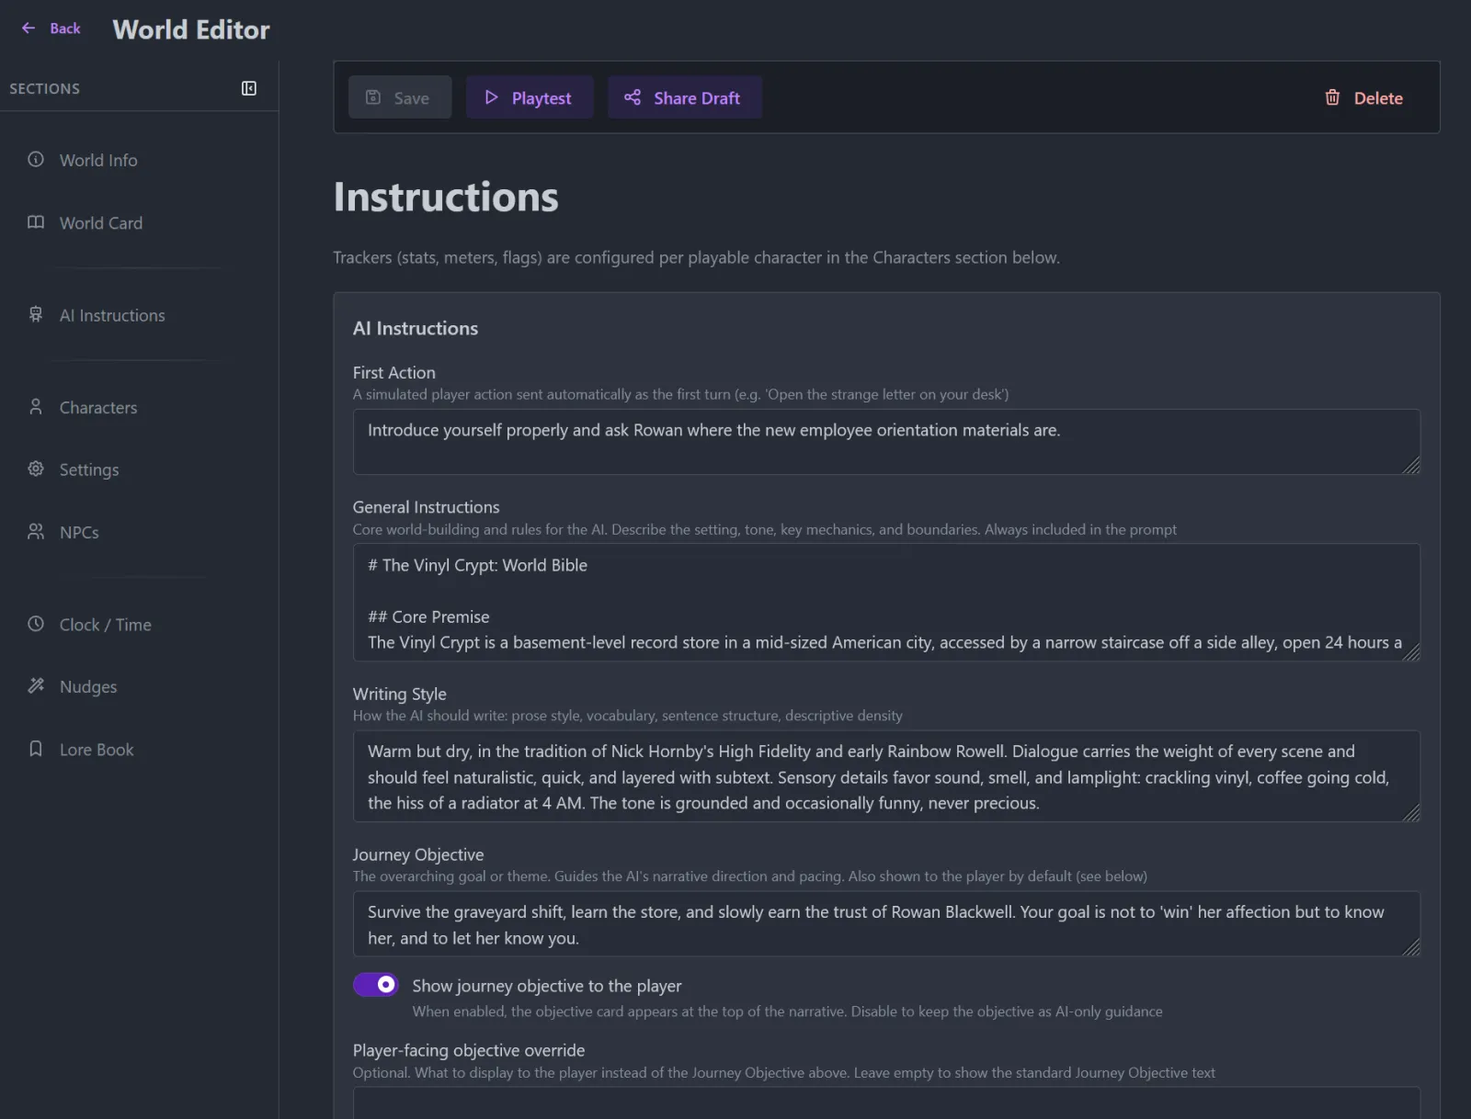This screenshot has width=1471, height=1119.
Task: Click the Settings gear icon
Action: [35, 469]
